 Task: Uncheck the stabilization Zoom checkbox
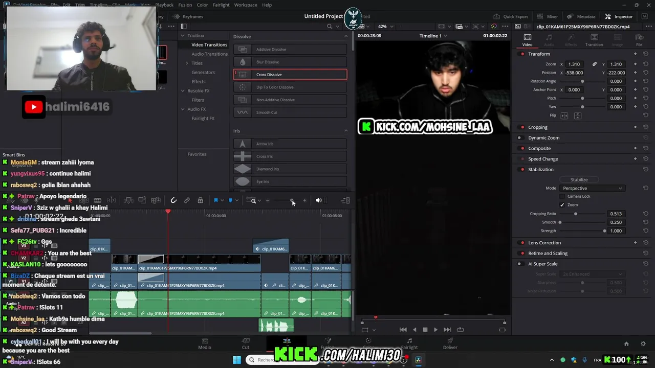click(562, 205)
